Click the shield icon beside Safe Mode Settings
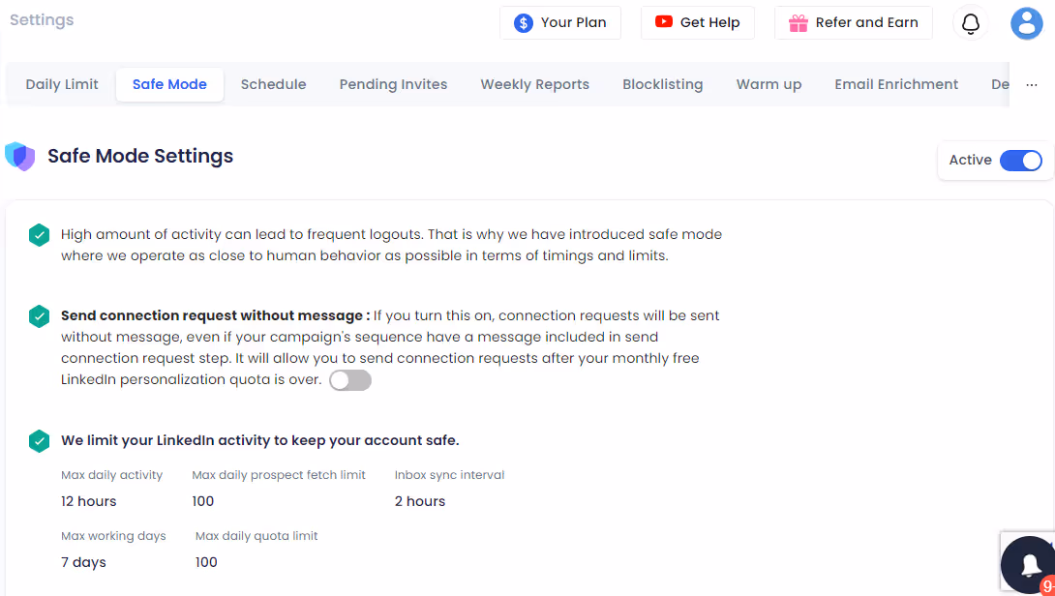Screen dimensions: 1055x596 pos(19,155)
